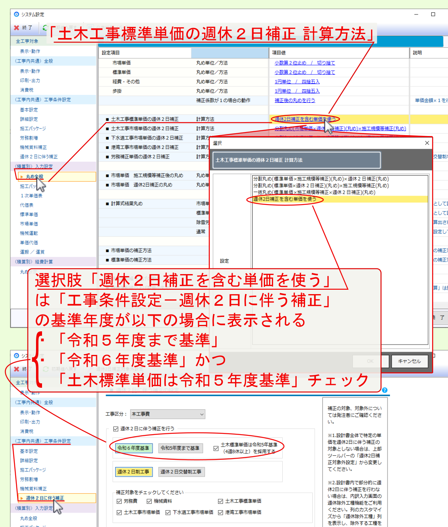Image resolution: width=448 pixels, height=527 pixels.
Task: Select the 令和5年度まで基準 toggle button
Action: [180, 448]
